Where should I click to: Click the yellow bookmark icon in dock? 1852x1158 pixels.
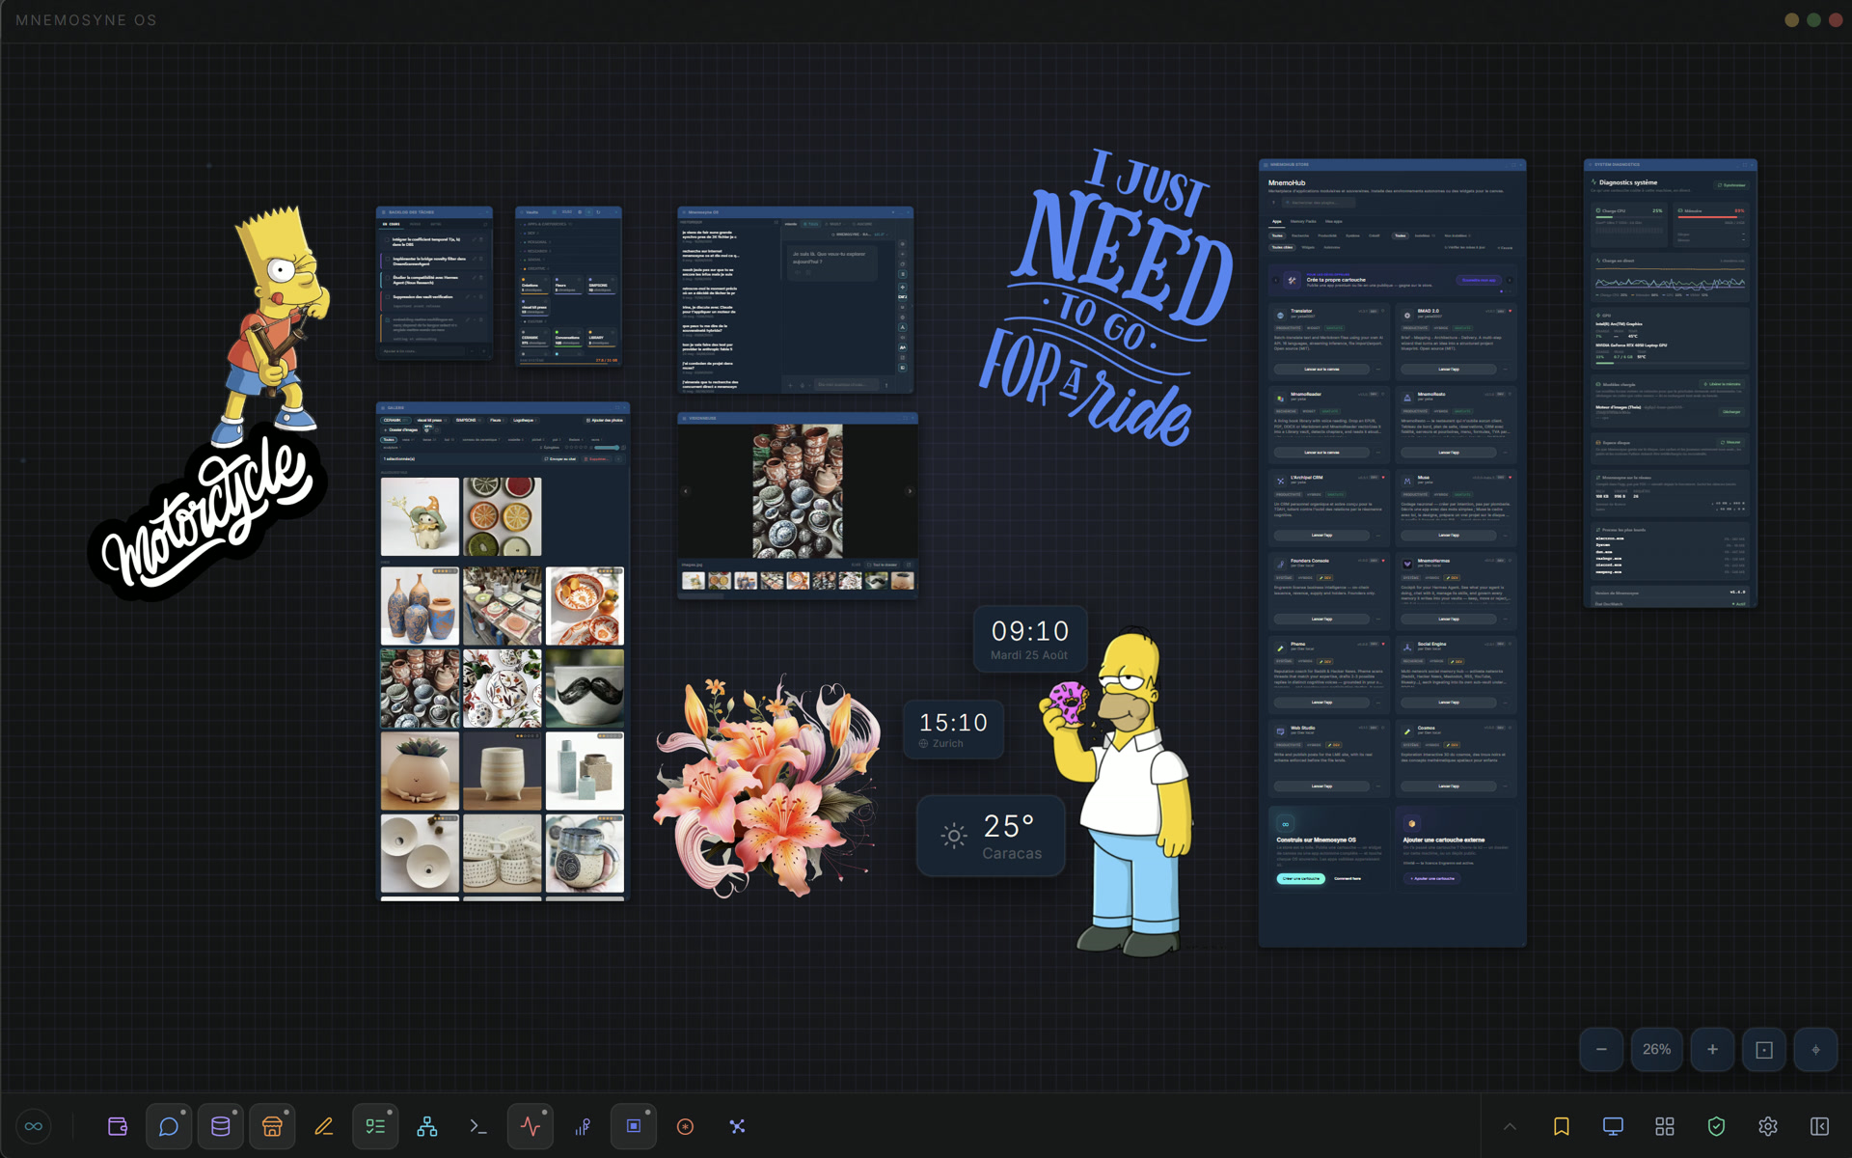point(1562,1126)
